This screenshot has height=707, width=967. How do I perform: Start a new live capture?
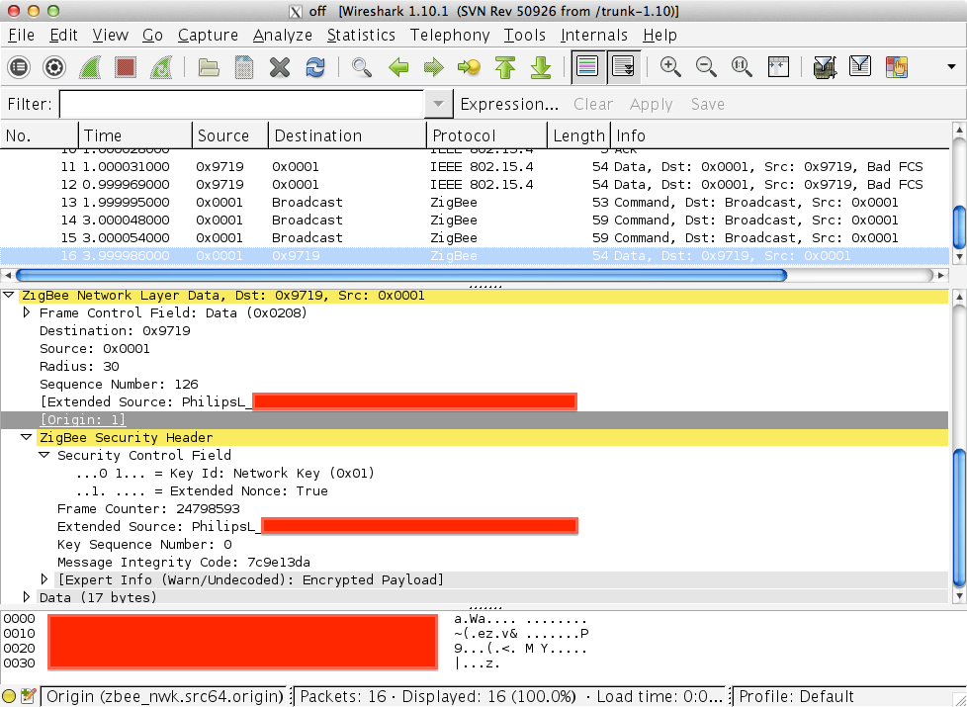click(90, 66)
